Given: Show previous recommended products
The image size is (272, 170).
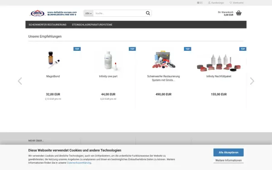Looking at the screenshot, I should [x=20, y=81].
